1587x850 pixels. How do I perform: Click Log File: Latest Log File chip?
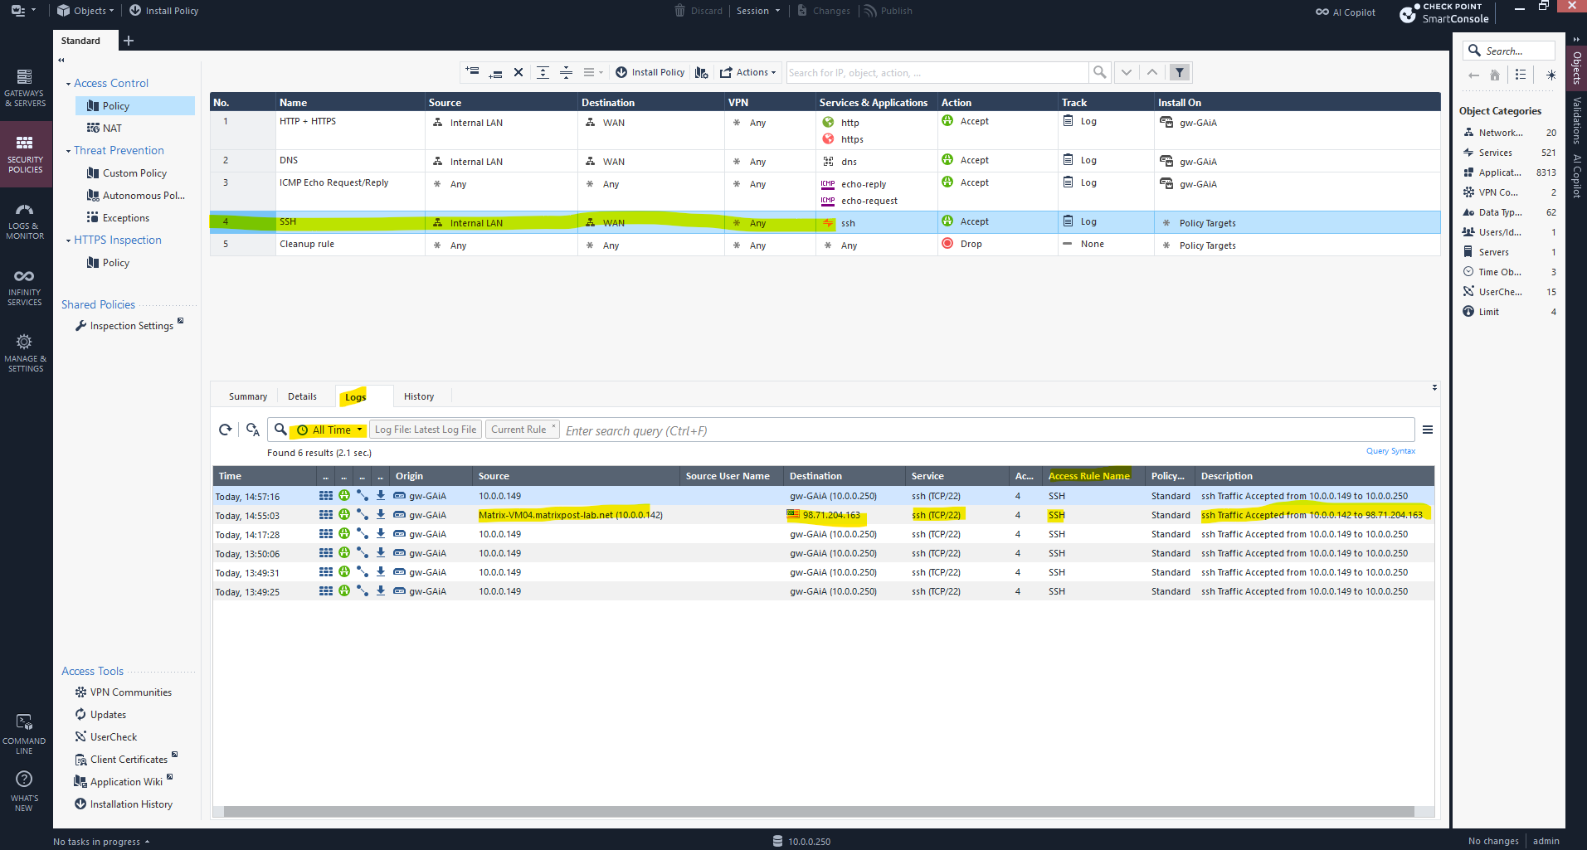425,430
